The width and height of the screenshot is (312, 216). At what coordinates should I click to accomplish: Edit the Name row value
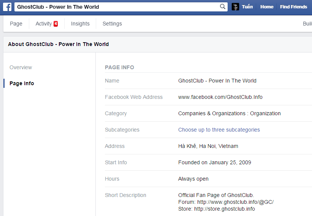[208, 81]
